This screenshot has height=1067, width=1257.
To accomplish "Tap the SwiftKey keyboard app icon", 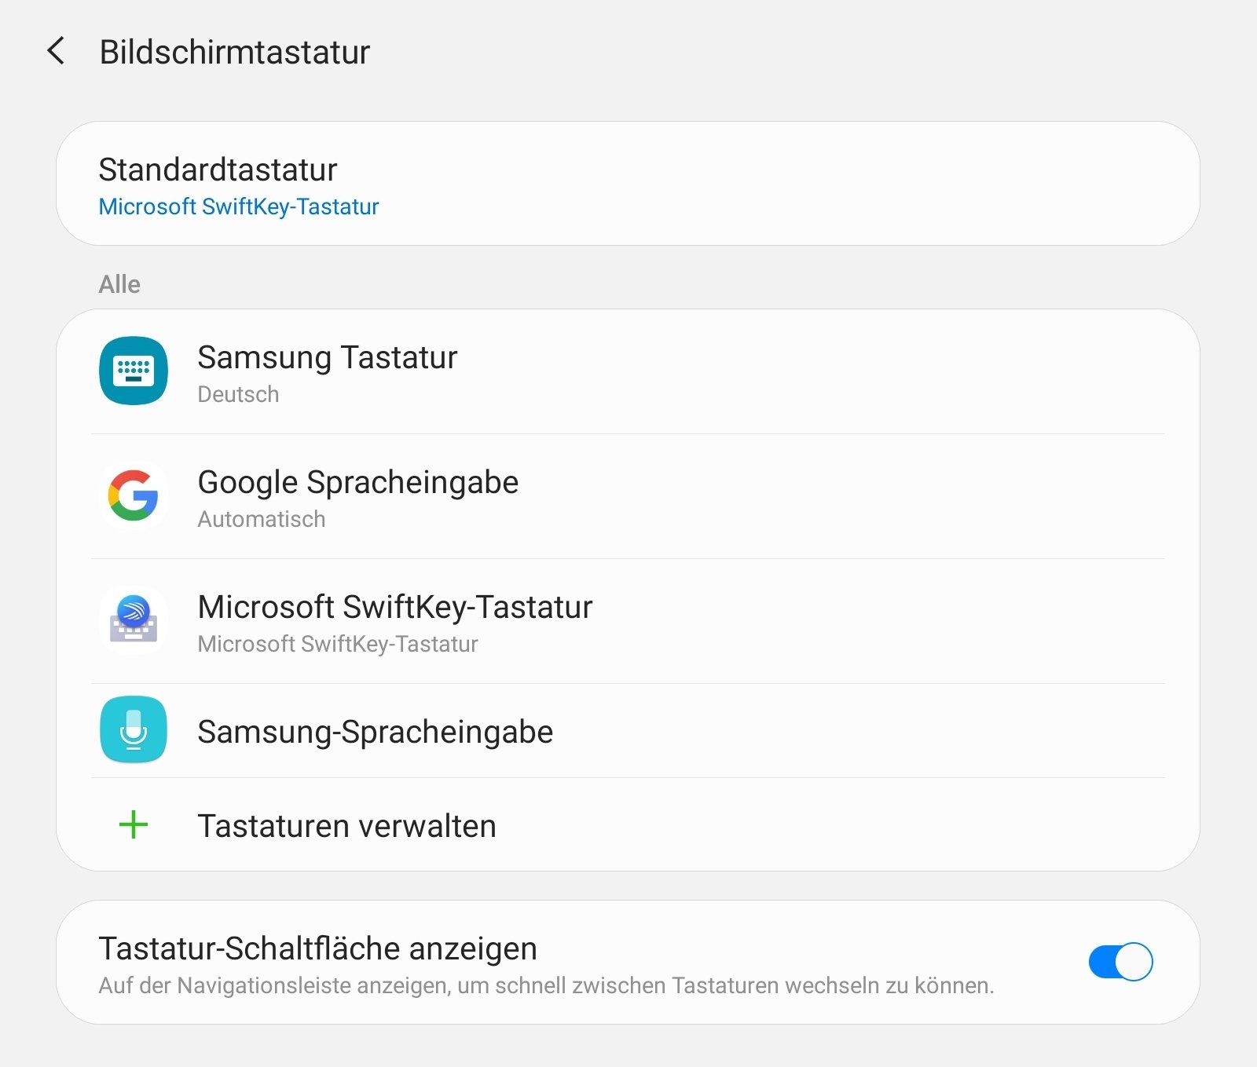I will 134,620.
